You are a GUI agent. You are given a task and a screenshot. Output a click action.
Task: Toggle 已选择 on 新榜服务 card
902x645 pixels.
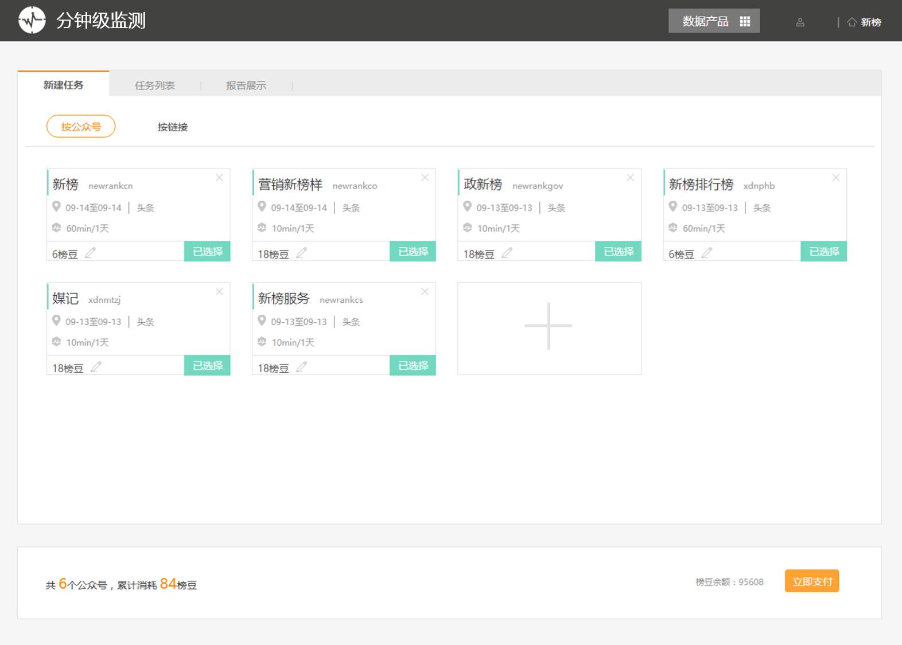(x=413, y=366)
